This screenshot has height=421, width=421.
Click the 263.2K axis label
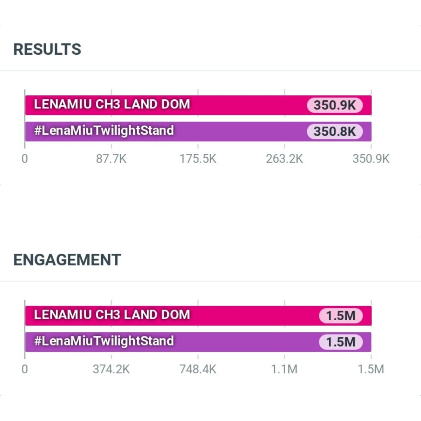coord(284,159)
